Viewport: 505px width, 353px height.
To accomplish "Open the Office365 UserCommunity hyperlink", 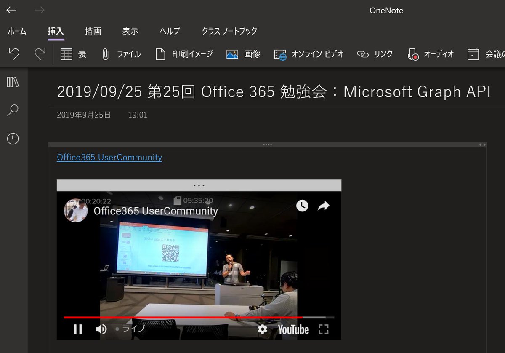I will point(109,157).
